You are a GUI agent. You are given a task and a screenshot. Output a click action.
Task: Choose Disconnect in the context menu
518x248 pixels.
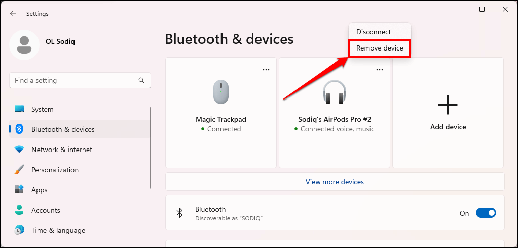(374, 32)
